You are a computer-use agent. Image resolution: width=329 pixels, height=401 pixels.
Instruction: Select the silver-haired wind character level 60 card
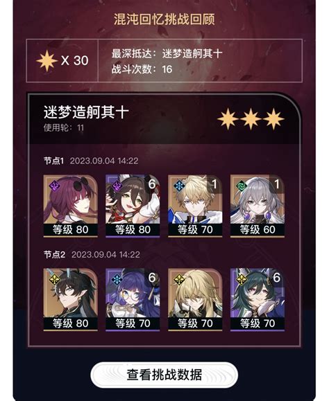click(258, 206)
